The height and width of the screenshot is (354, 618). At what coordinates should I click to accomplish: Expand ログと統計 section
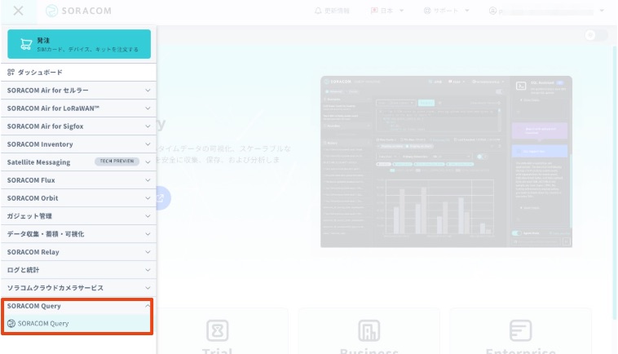pos(78,270)
